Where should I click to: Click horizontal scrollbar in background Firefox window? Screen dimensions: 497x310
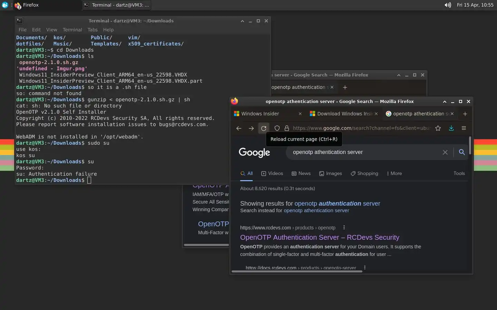click(x=206, y=245)
